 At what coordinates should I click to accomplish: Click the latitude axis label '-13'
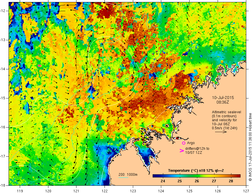[x=3, y=40]
